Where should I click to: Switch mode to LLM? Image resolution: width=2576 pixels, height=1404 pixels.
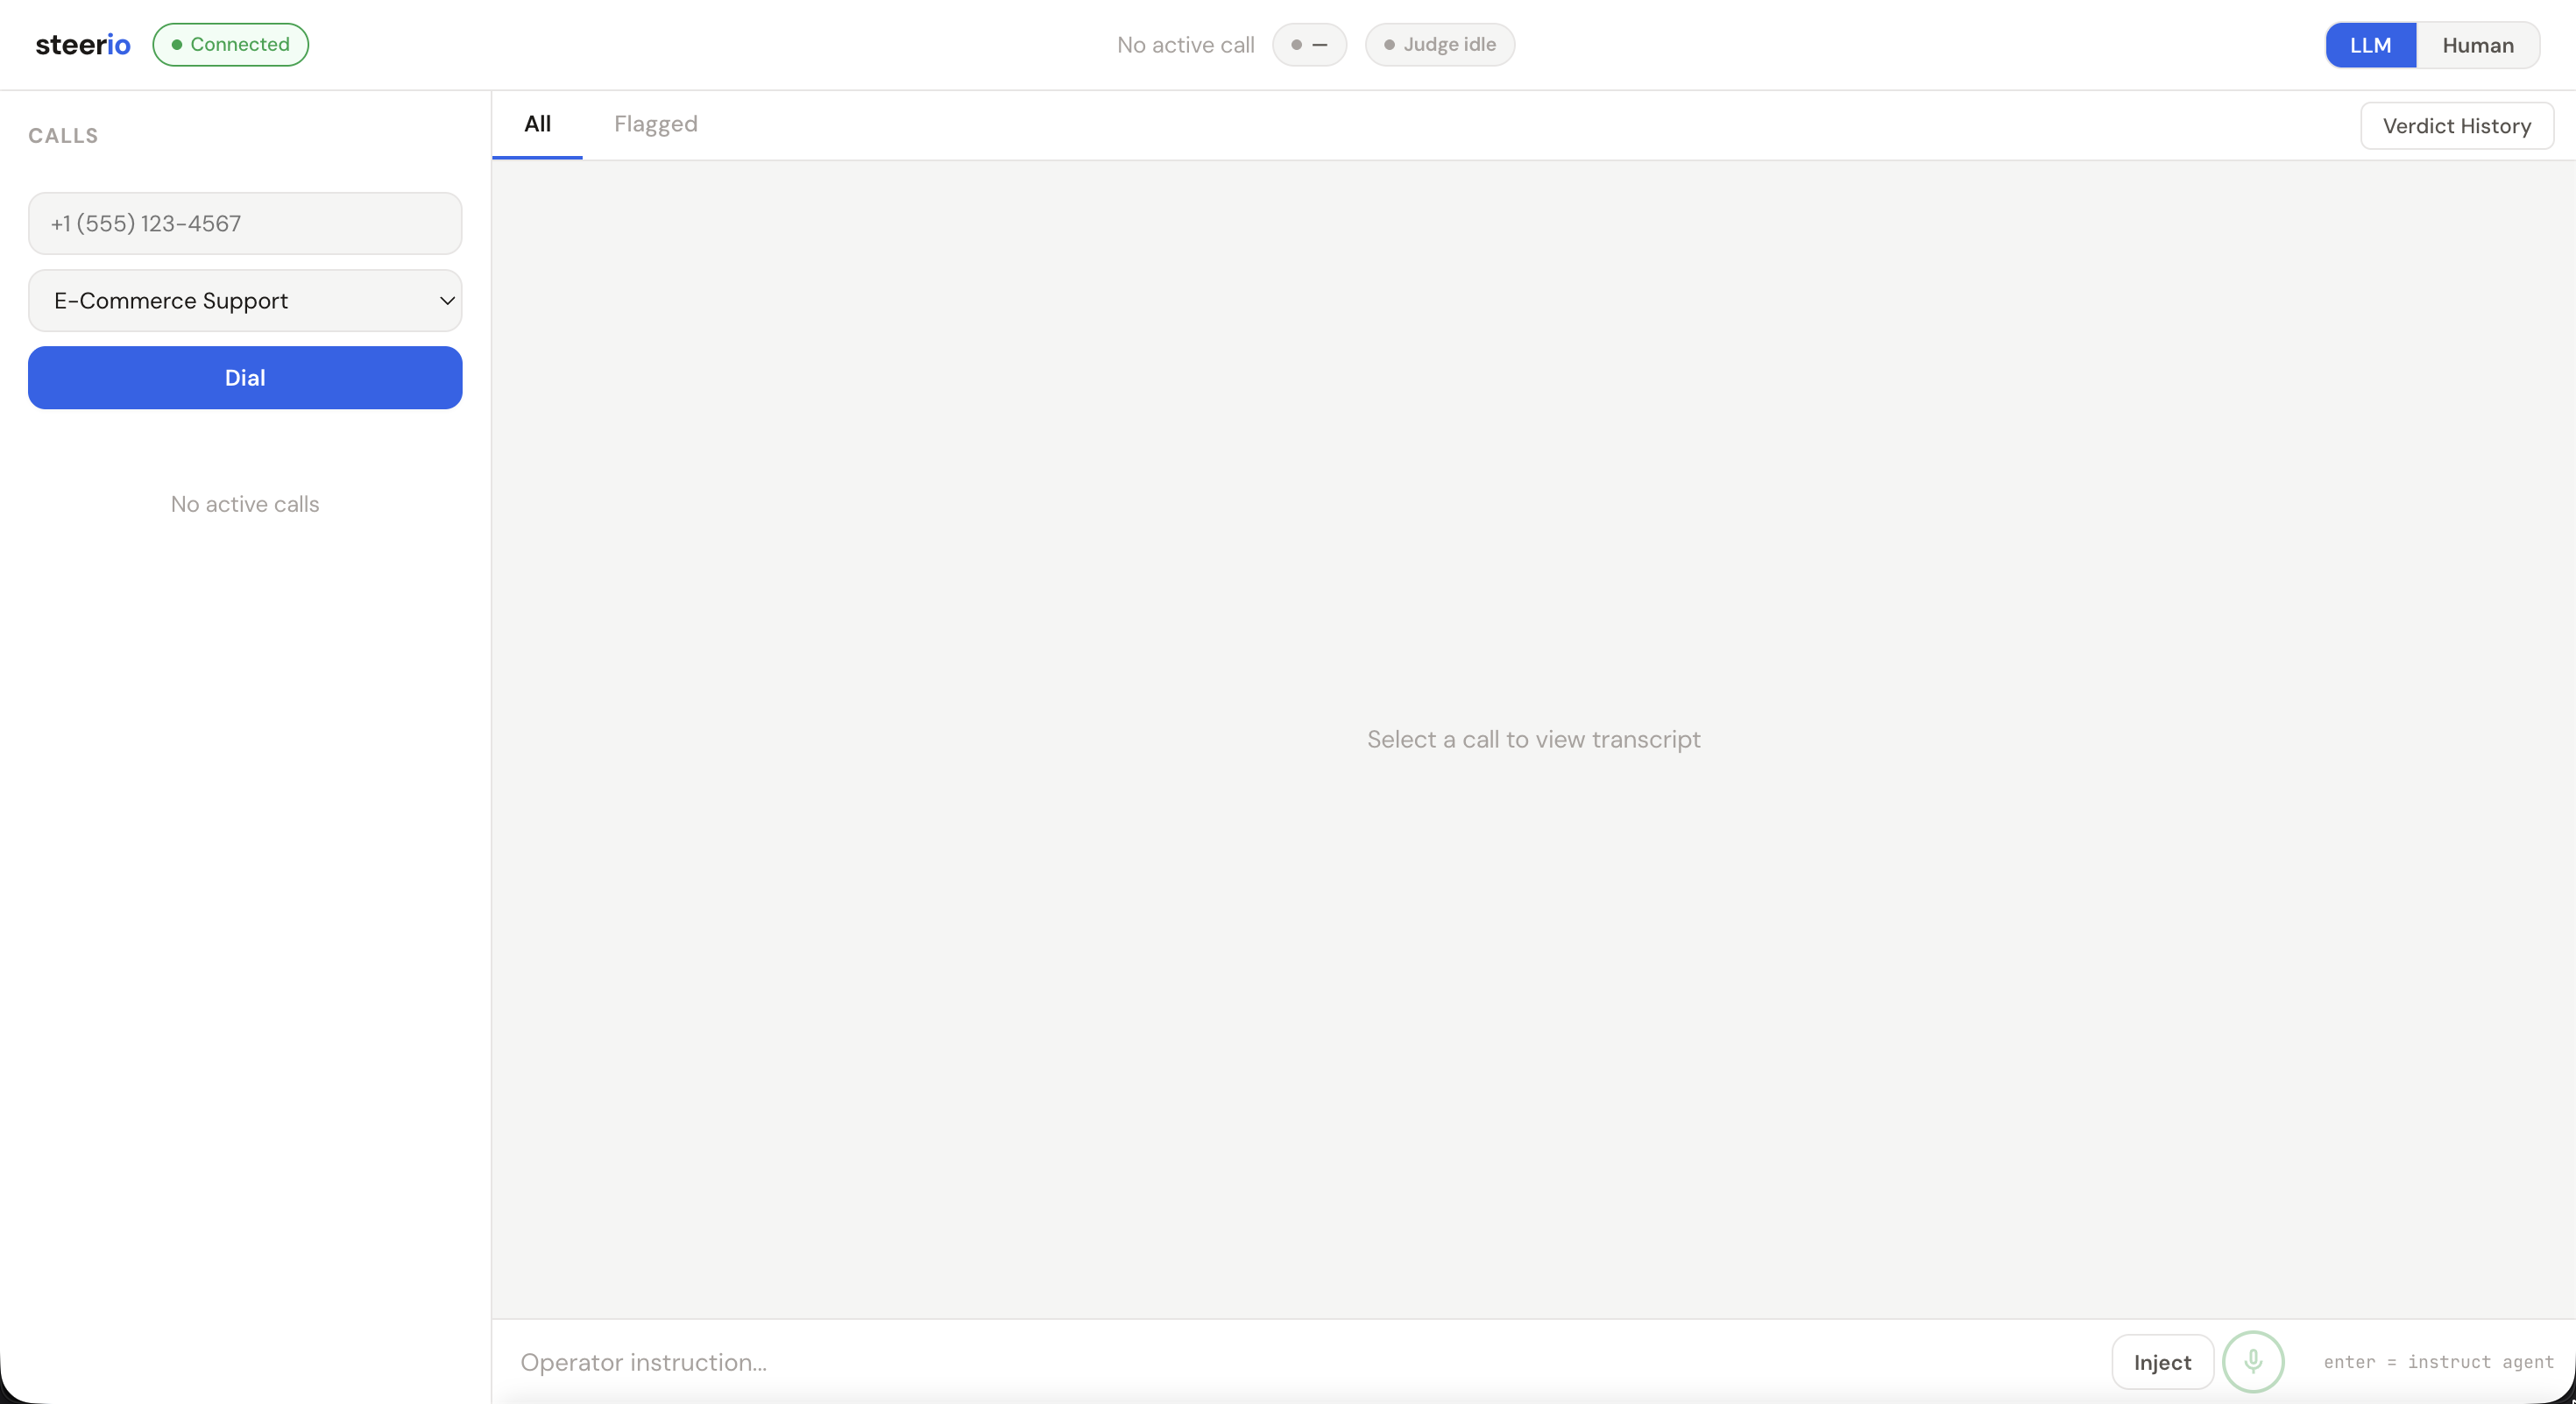coord(2370,45)
